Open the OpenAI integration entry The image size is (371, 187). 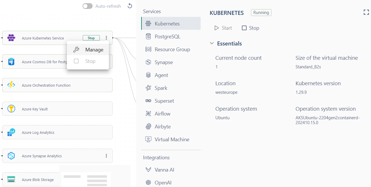(171, 182)
